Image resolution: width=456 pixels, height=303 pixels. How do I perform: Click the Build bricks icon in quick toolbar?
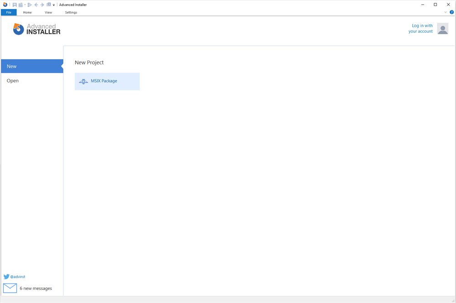pos(21,5)
